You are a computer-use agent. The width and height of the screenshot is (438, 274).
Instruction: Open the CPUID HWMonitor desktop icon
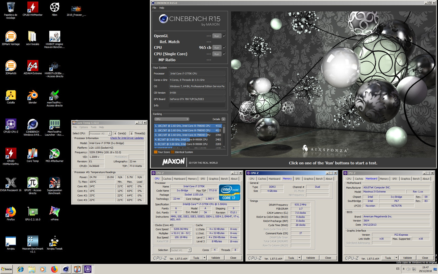(33, 9)
